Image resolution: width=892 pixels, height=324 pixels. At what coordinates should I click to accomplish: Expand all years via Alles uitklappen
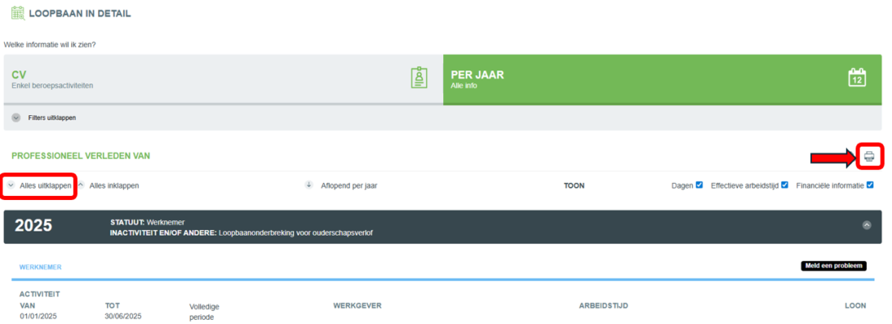(x=45, y=185)
